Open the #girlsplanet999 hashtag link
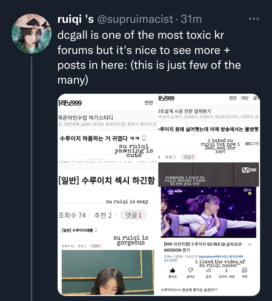This screenshot has height=301, width=272. (x=210, y=257)
